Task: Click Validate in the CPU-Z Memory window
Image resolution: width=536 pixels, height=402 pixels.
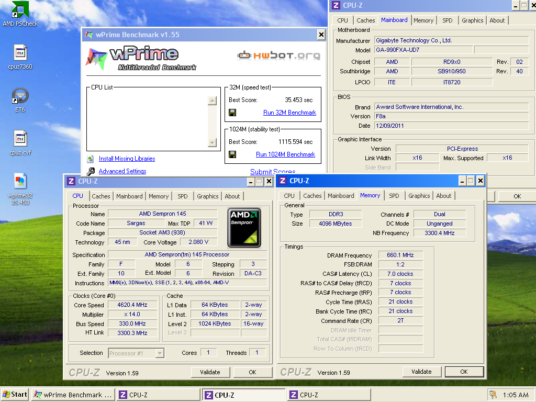Action: click(x=421, y=372)
